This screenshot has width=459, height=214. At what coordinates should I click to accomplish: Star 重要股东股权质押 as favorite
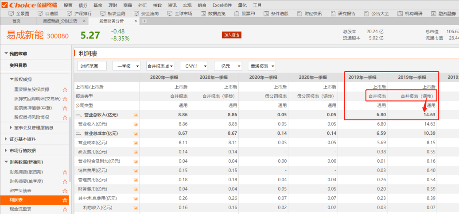(x=65, y=90)
